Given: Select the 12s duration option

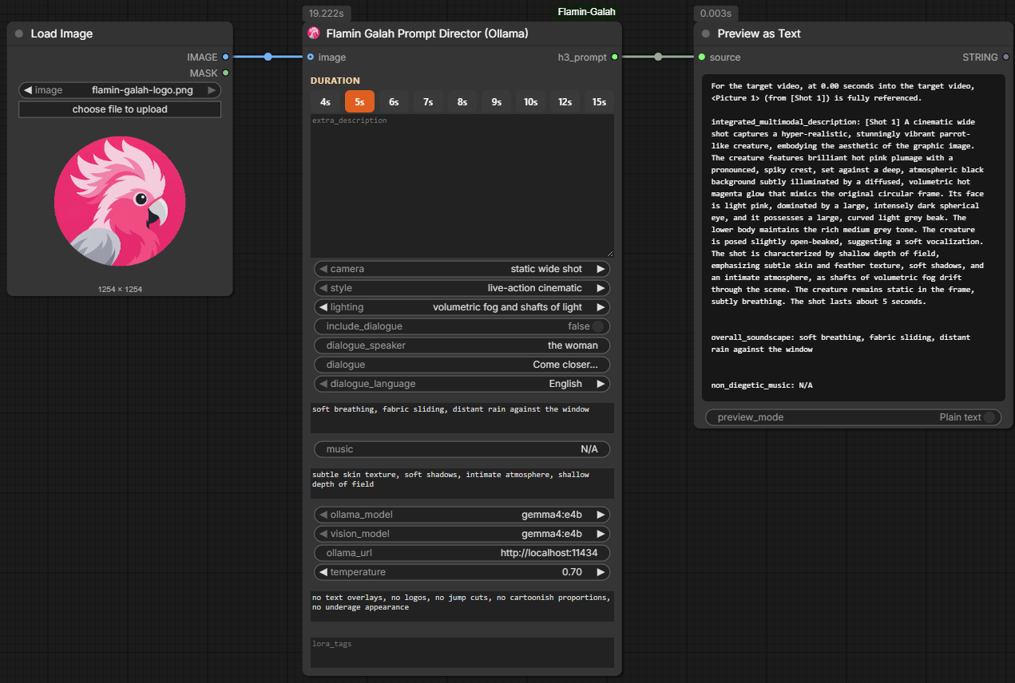Looking at the screenshot, I should [565, 101].
